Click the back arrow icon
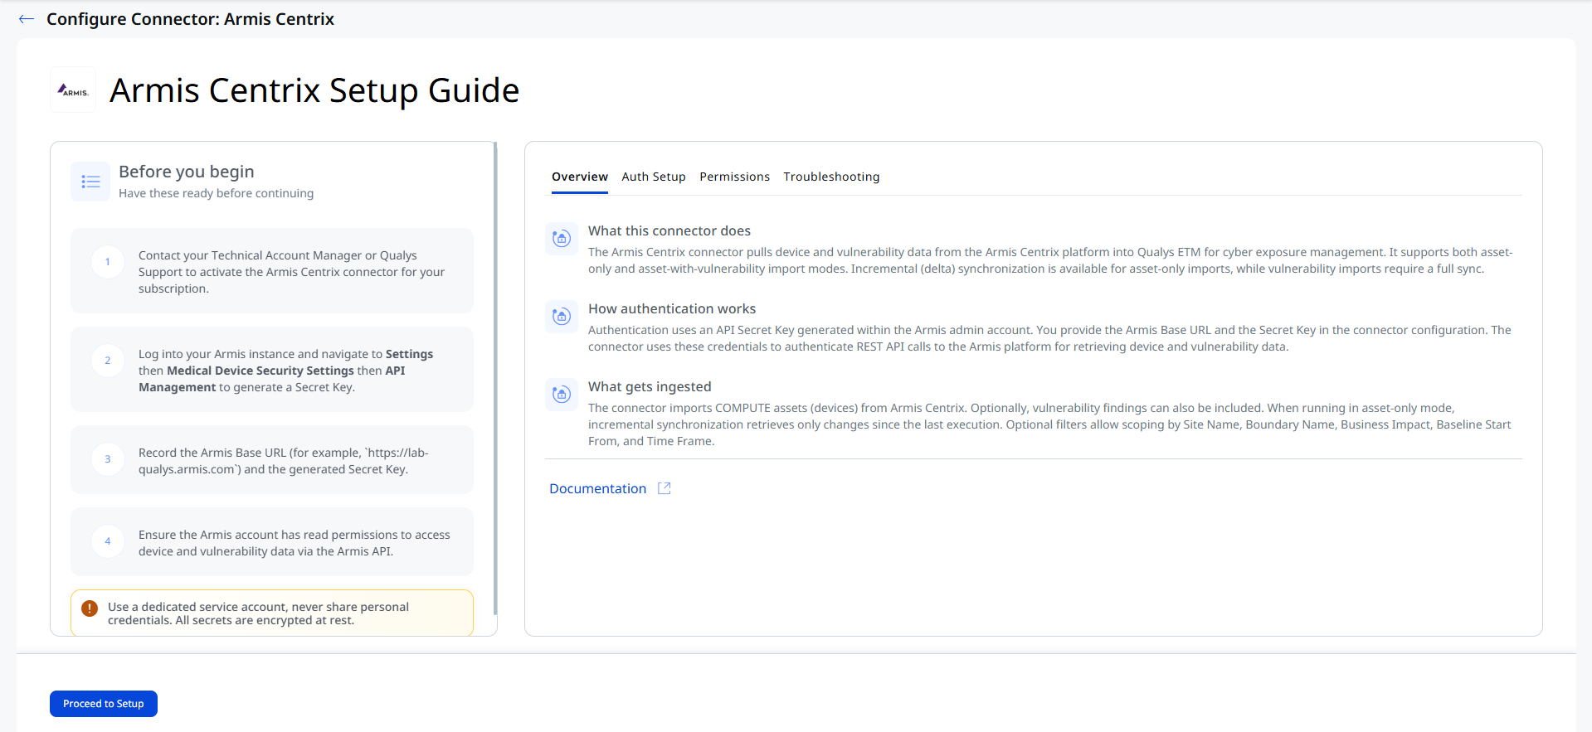 (27, 19)
